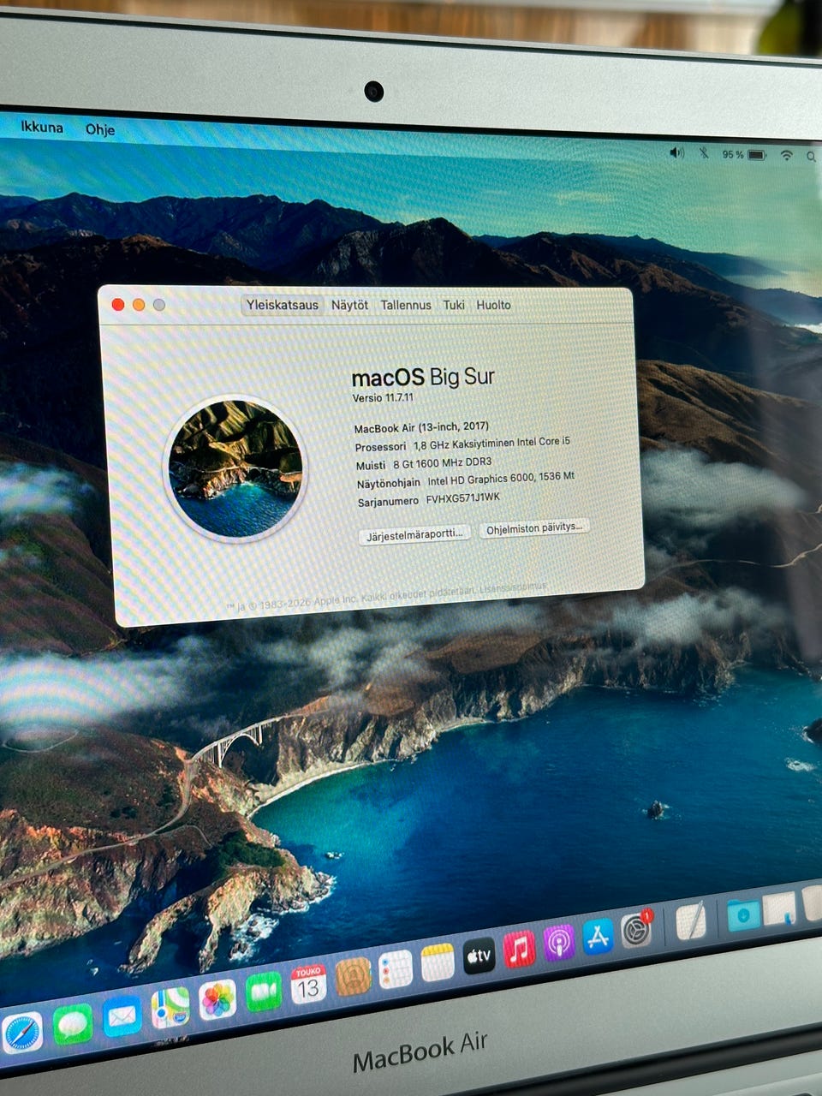This screenshot has width=822, height=1096.
Task: Switch to the Tallennus tab
Action: [x=406, y=305]
